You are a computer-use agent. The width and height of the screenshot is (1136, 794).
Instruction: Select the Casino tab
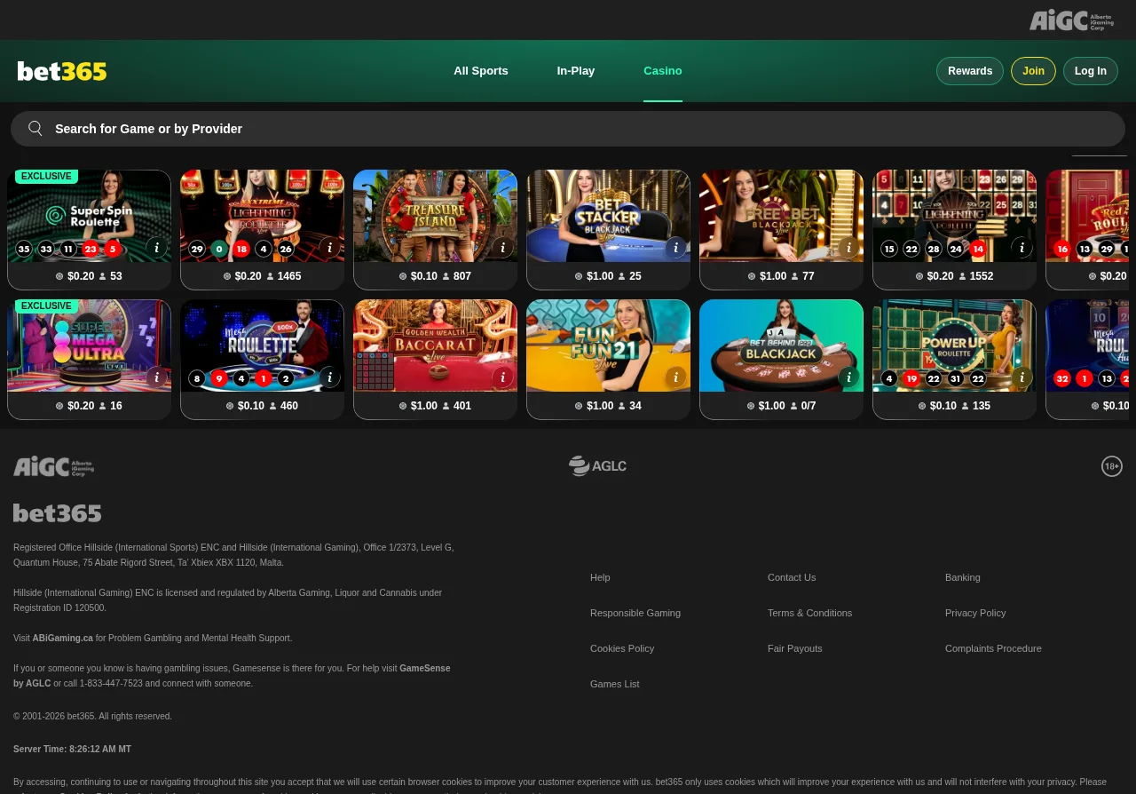(663, 71)
